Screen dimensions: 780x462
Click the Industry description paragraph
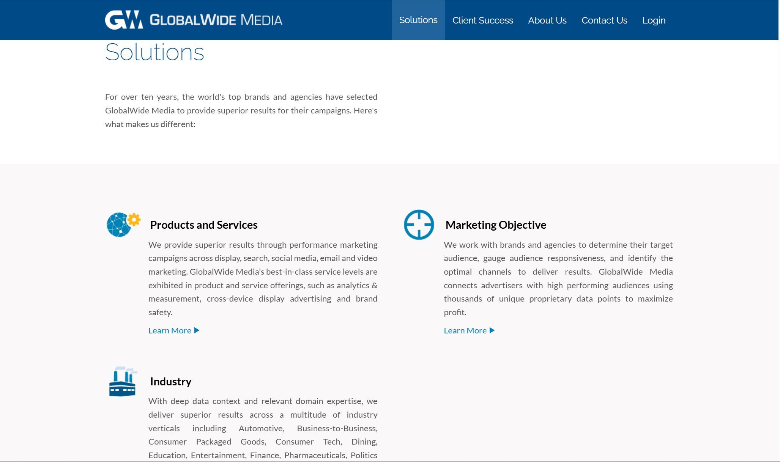pyautogui.click(x=263, y=428)
